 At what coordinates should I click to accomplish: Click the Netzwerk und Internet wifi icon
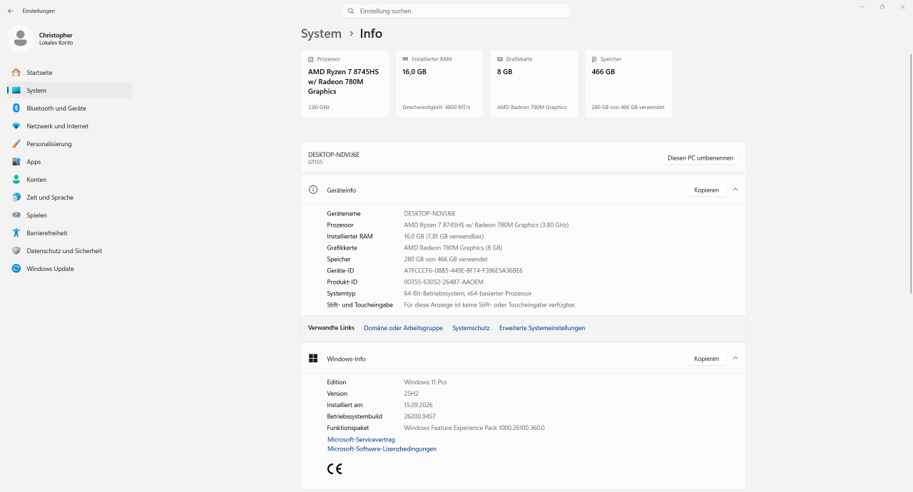pos(16,126)
